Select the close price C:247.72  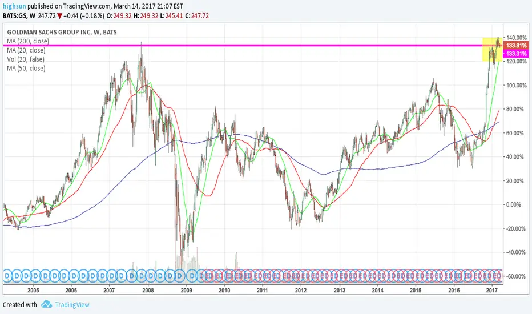pyautogui.click(x=197, y=15)
